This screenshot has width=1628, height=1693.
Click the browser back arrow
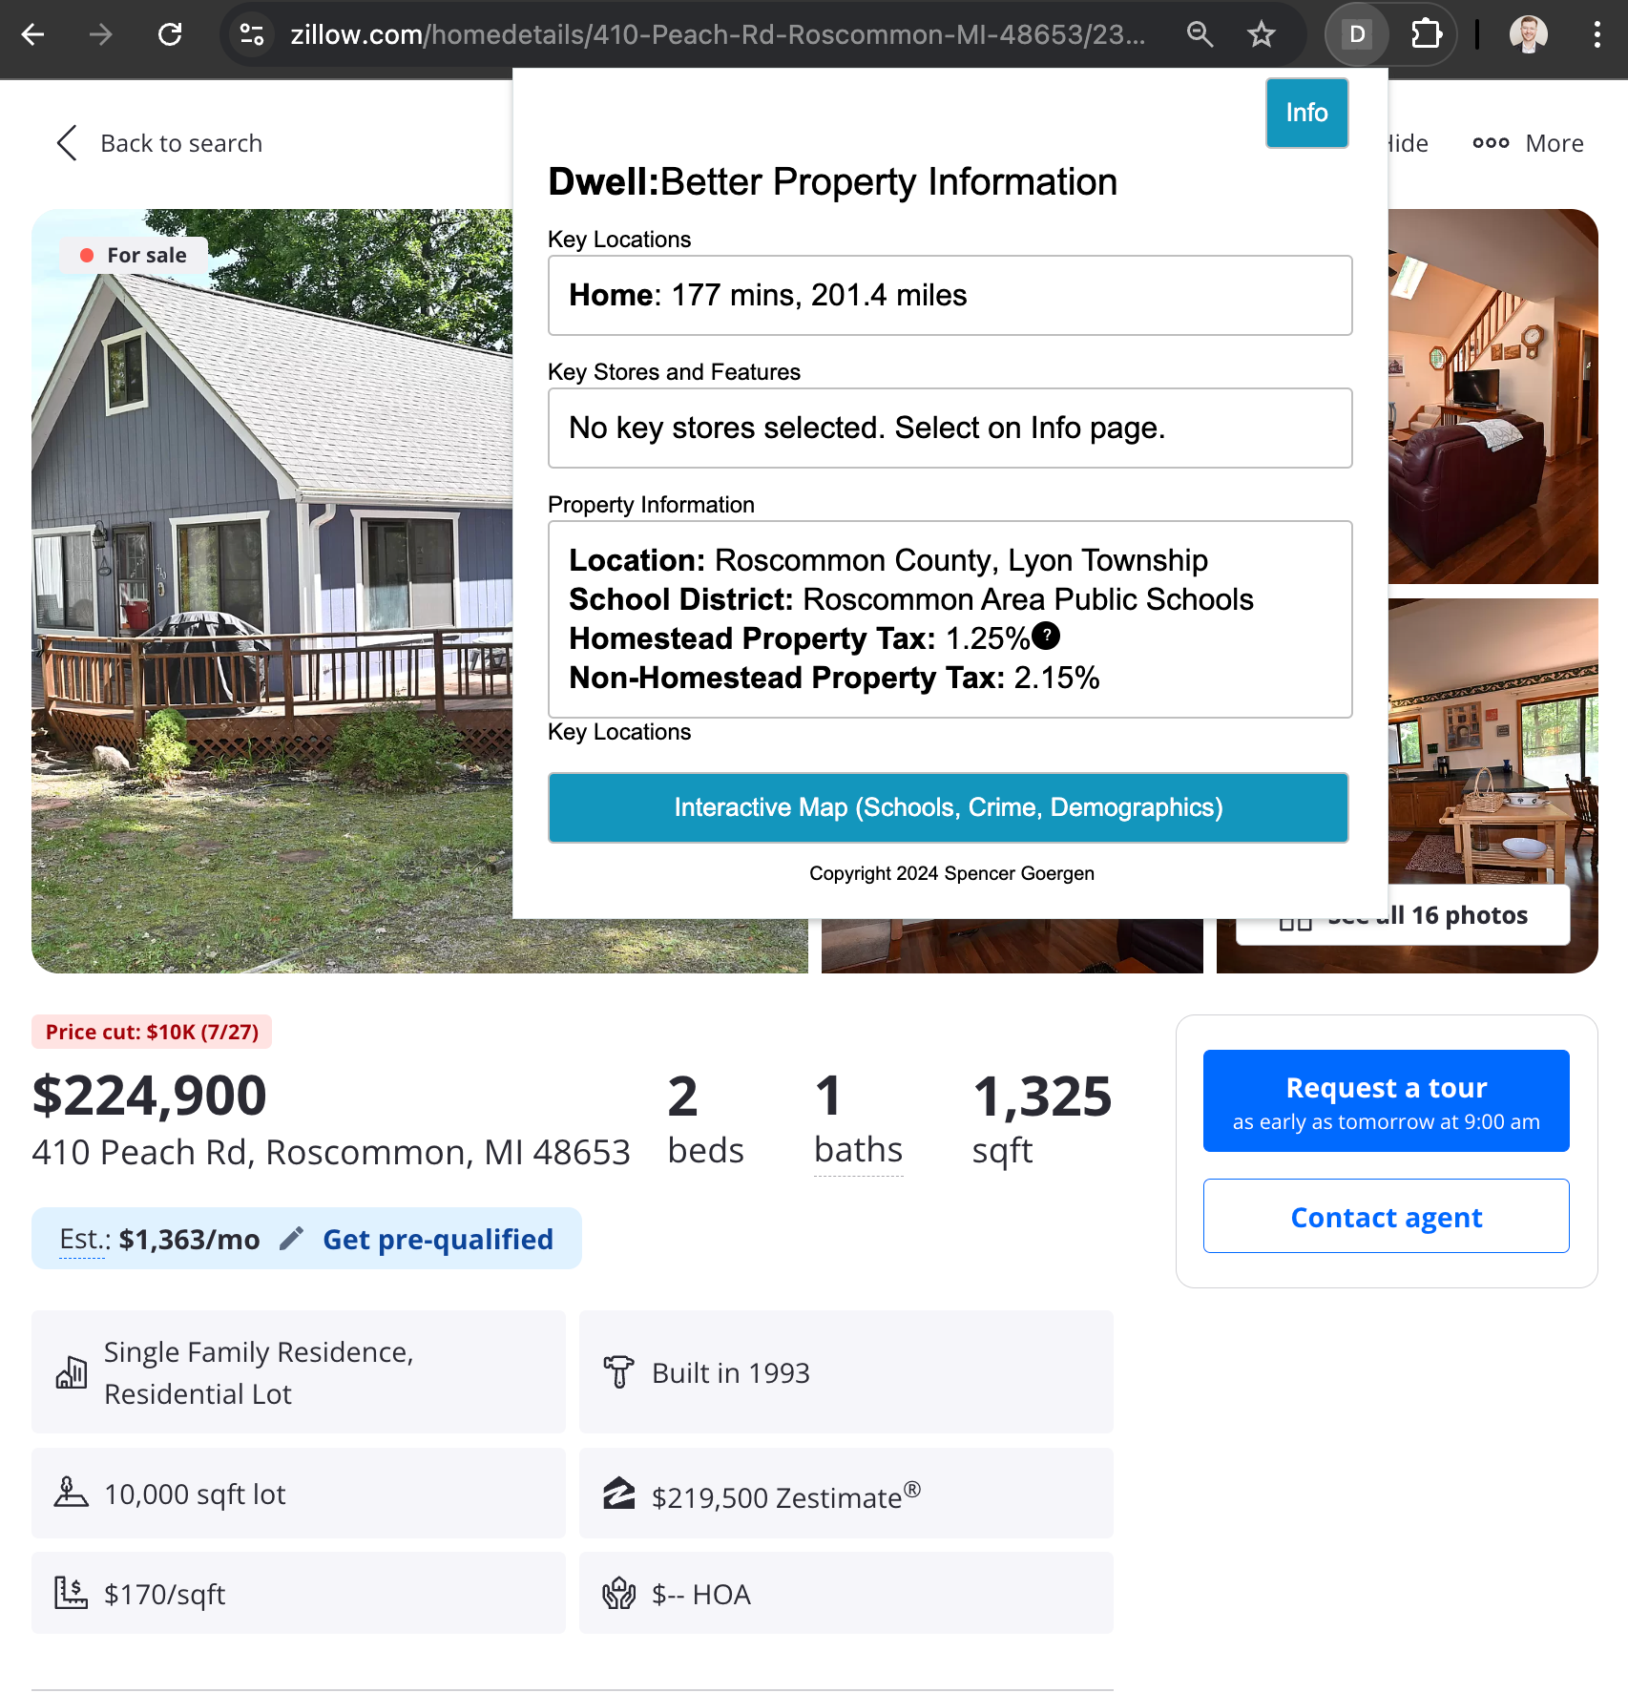click(x=33, y=35)
